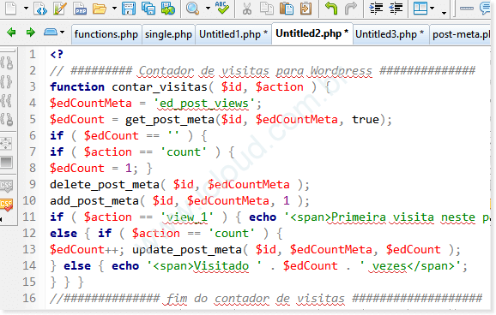Click the green navigate back arrow
Screen dimensions: 496x315
tap(11, 33)
